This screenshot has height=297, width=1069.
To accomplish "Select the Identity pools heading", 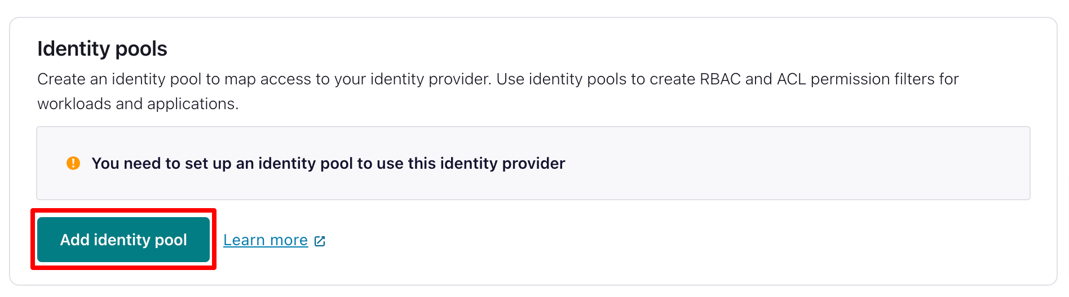I will point(102,49).
